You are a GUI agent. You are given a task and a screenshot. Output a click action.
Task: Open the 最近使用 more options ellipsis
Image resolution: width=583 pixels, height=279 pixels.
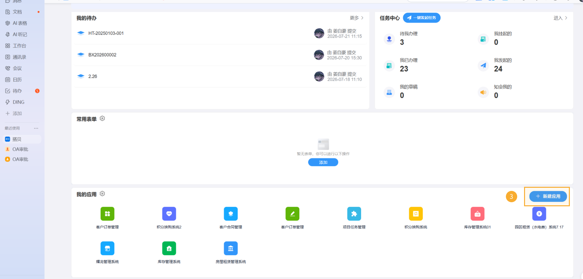click(36, 128)
